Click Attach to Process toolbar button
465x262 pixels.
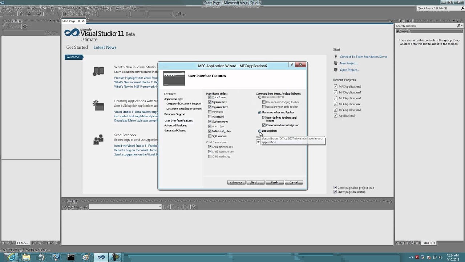click(79, 14)
